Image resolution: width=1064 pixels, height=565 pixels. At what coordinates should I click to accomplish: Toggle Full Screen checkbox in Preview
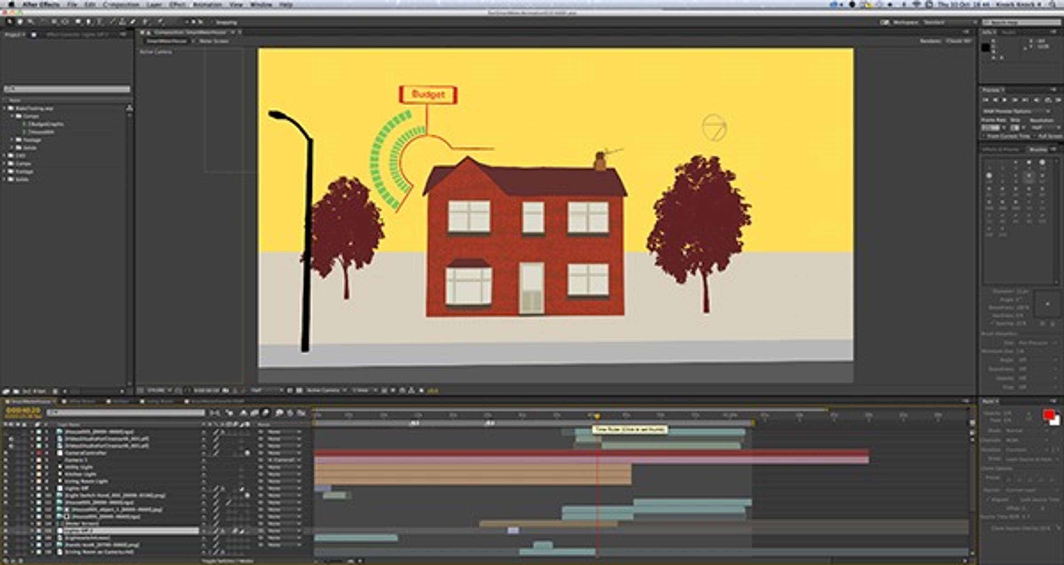coord(1035,136)
